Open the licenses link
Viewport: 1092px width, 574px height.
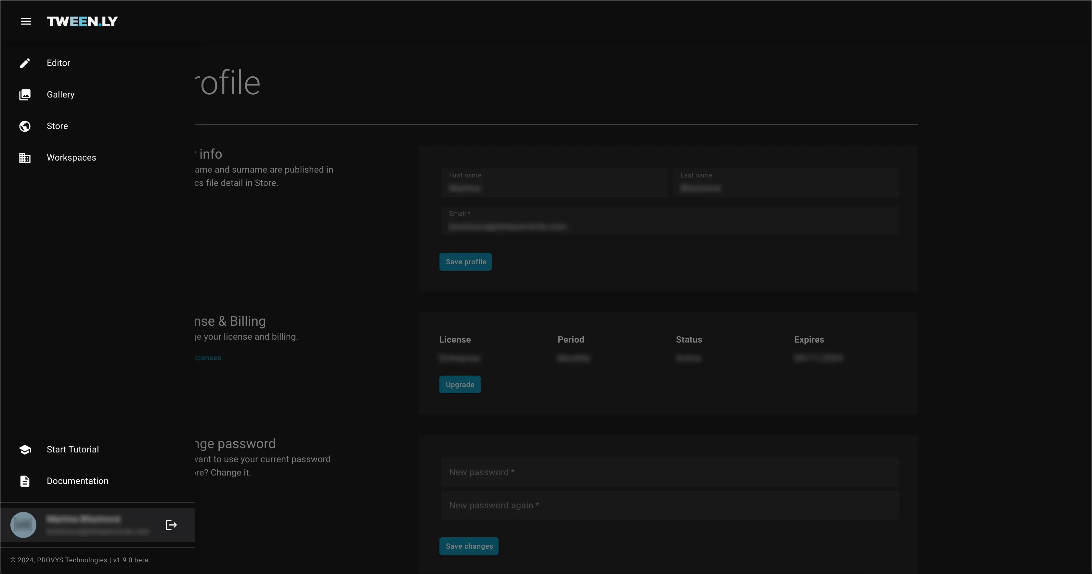pyautogui.click(x=207, y=358)
